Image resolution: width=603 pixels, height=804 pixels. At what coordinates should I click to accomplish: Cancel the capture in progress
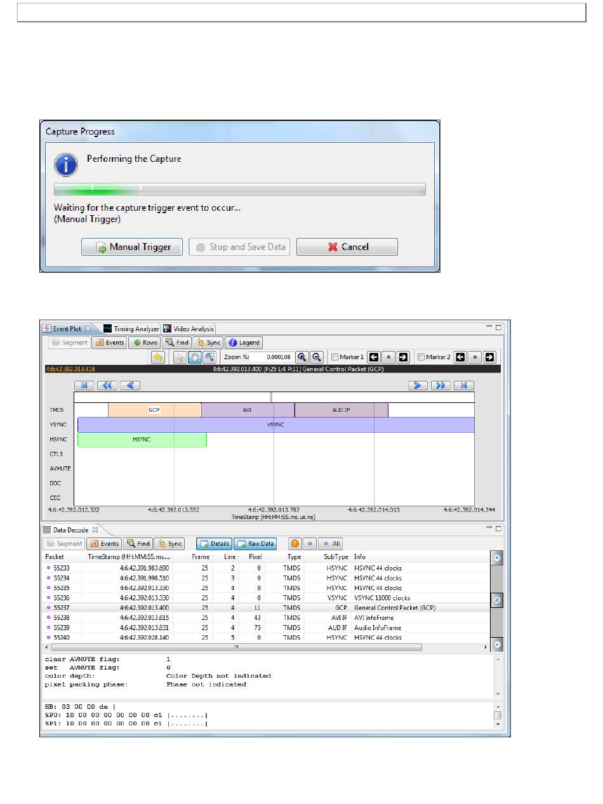click(x=347, y=247)
